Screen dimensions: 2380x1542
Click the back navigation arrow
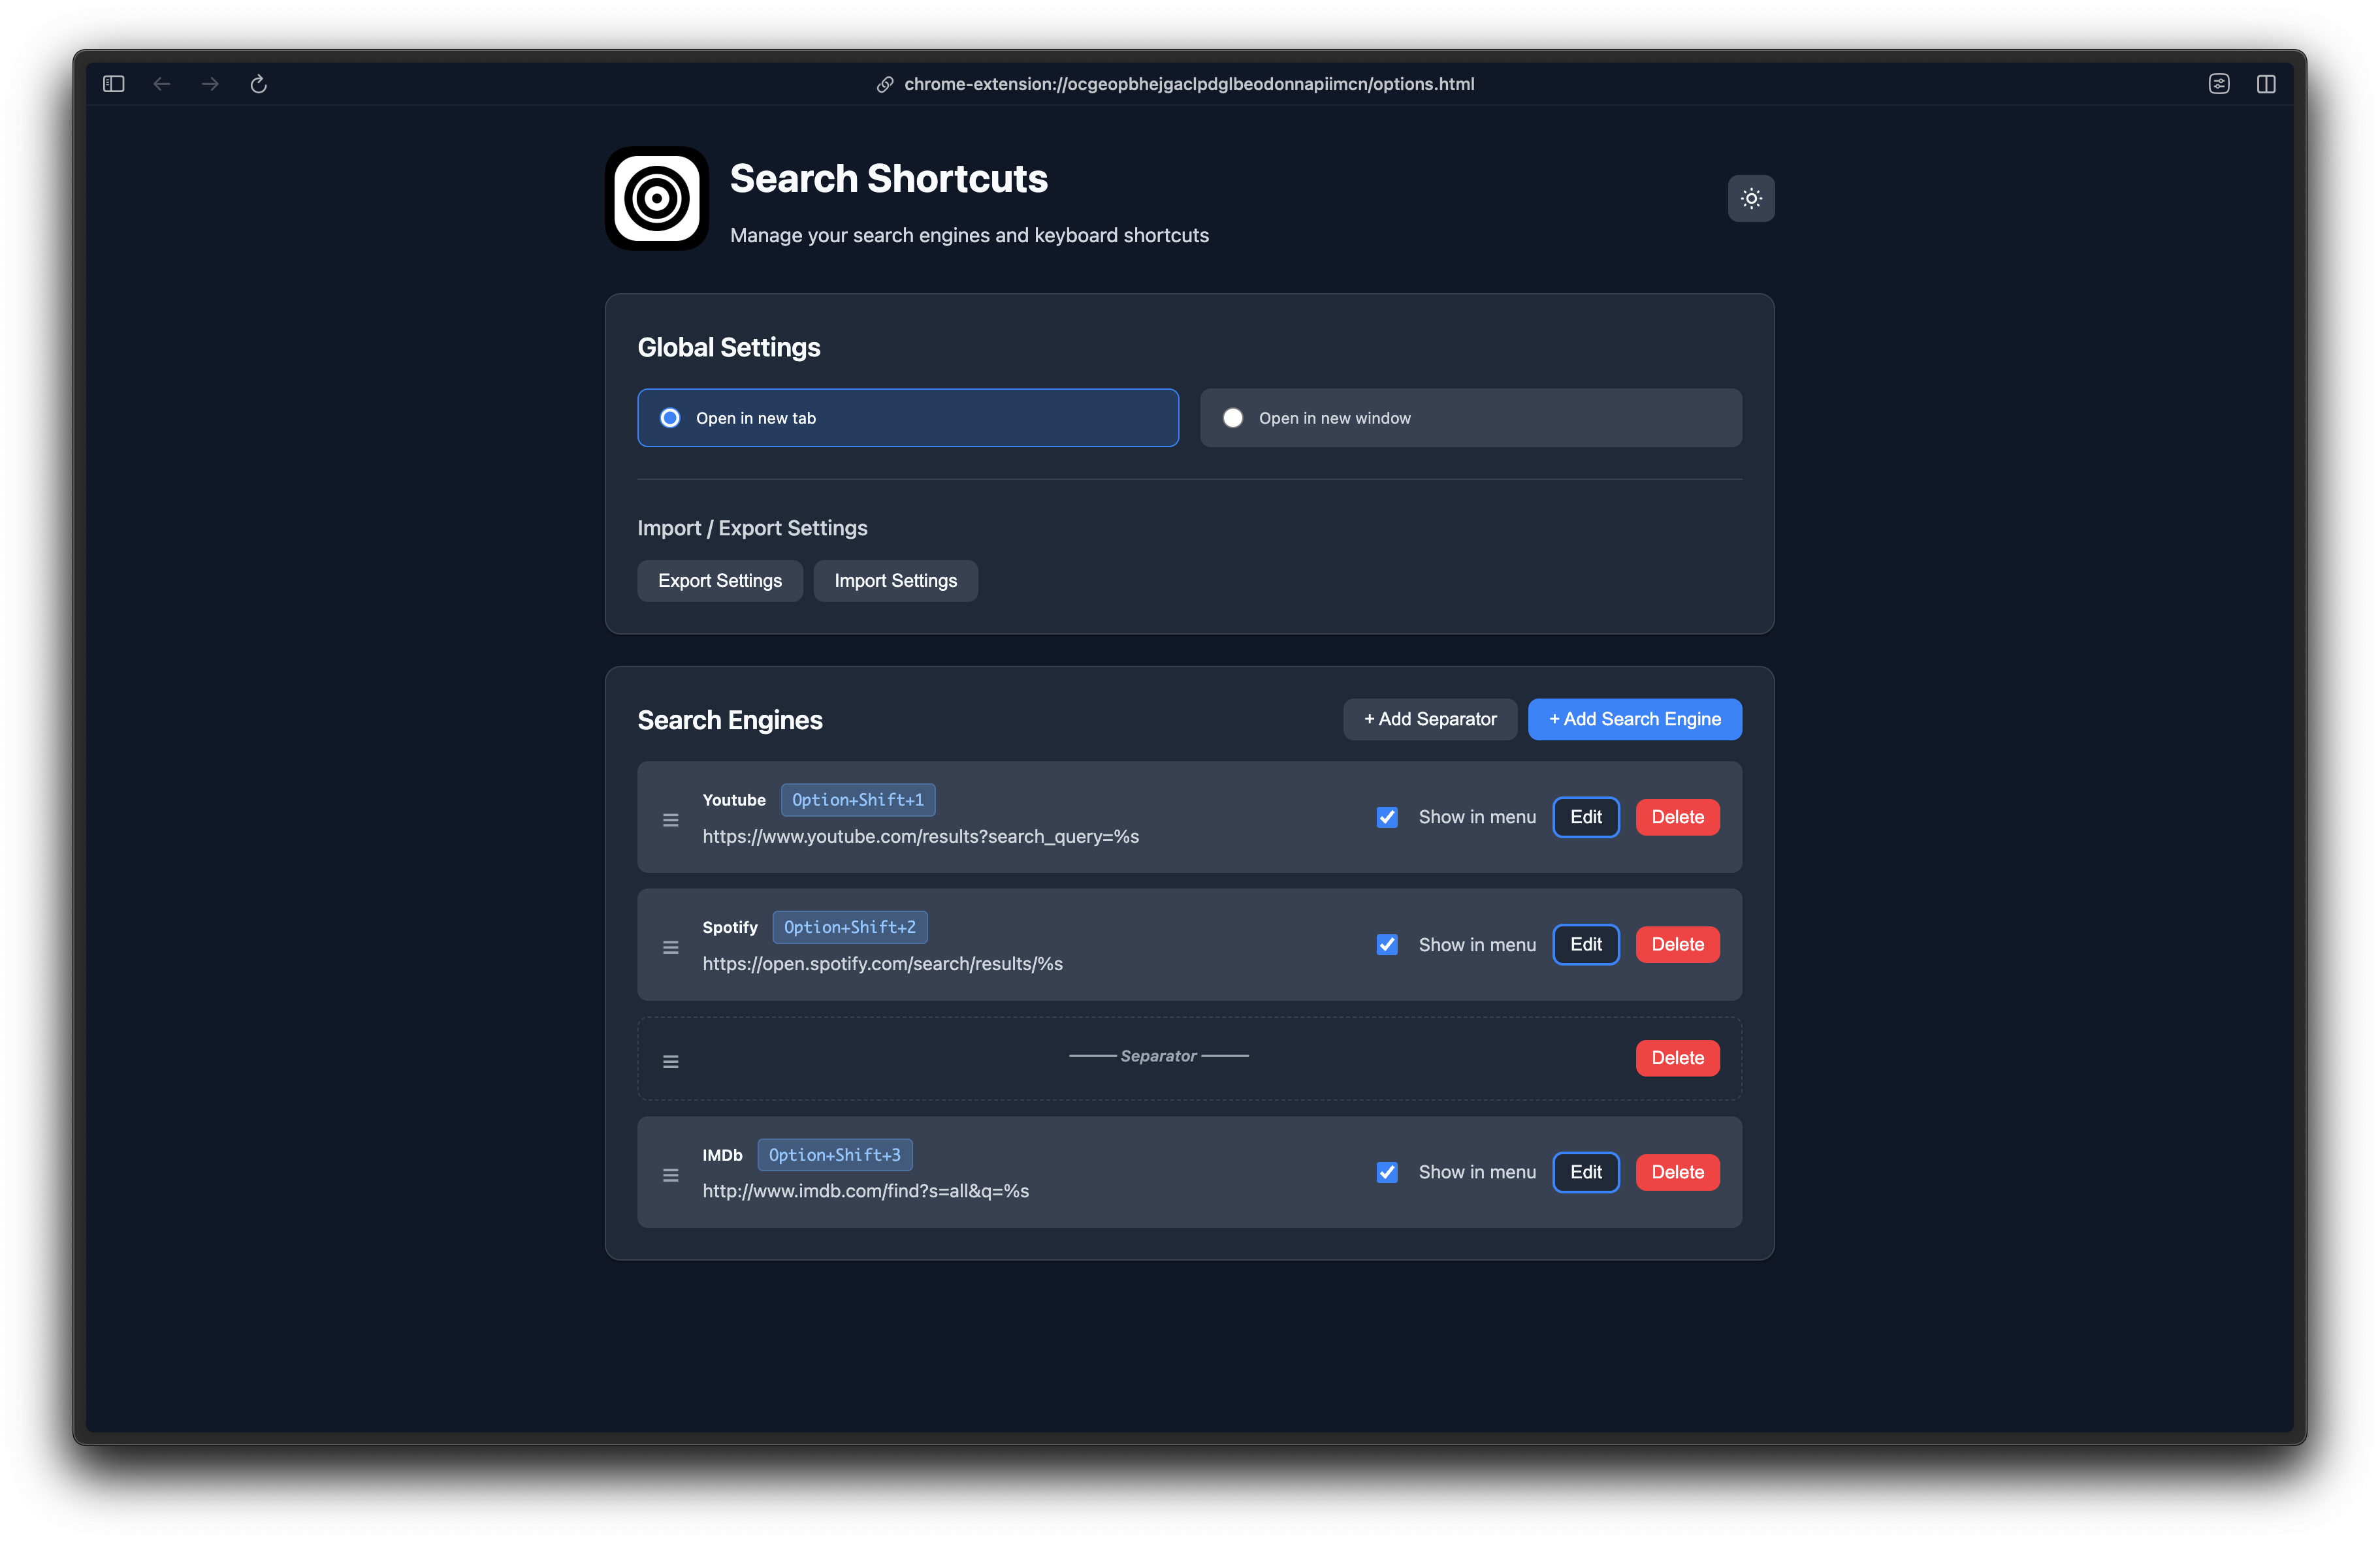point(162,84)
